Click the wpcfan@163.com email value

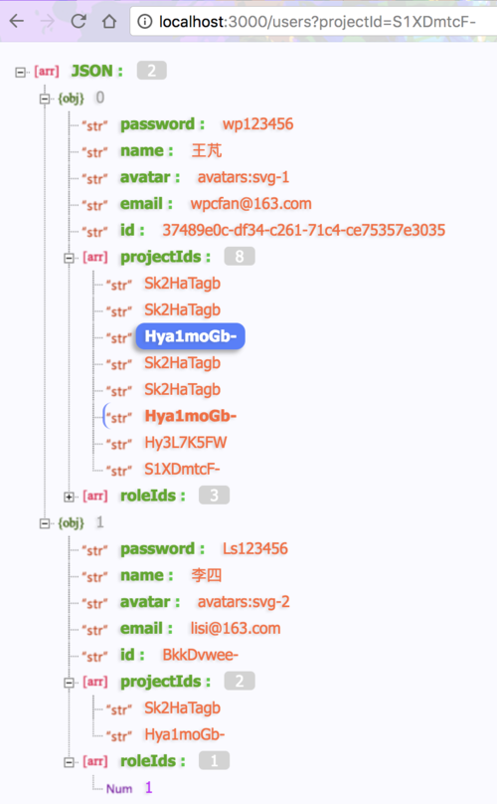tap(251, 204)
